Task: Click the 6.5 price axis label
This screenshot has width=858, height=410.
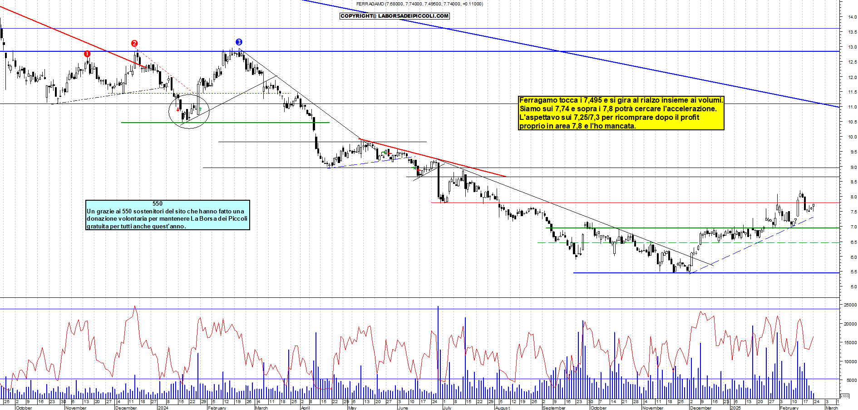Action: (853, 242)
